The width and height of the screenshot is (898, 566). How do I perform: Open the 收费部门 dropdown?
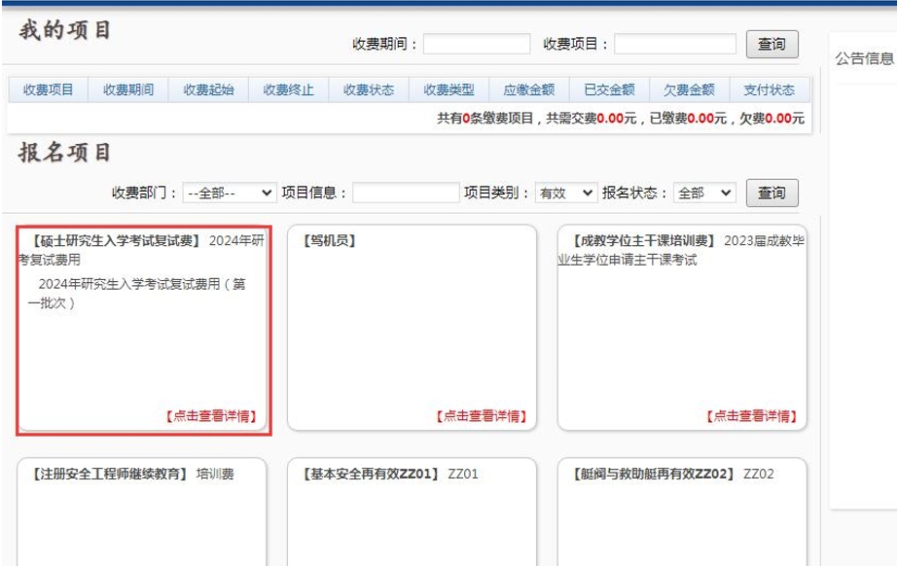[x=230, y=193]
